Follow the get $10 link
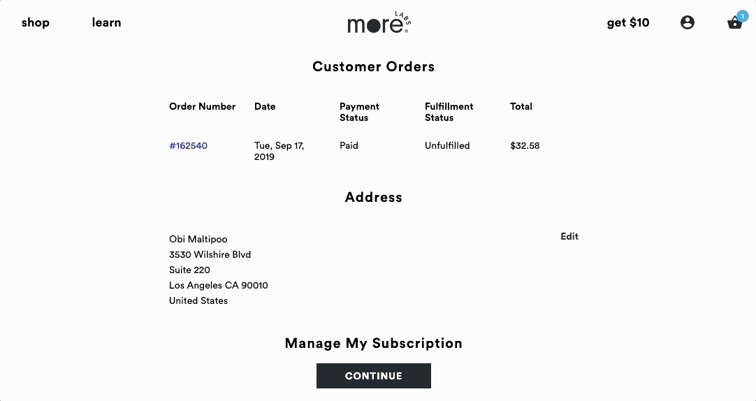This screenshot has height=401, width=756. pyautogui.click(x=628, y=22)
